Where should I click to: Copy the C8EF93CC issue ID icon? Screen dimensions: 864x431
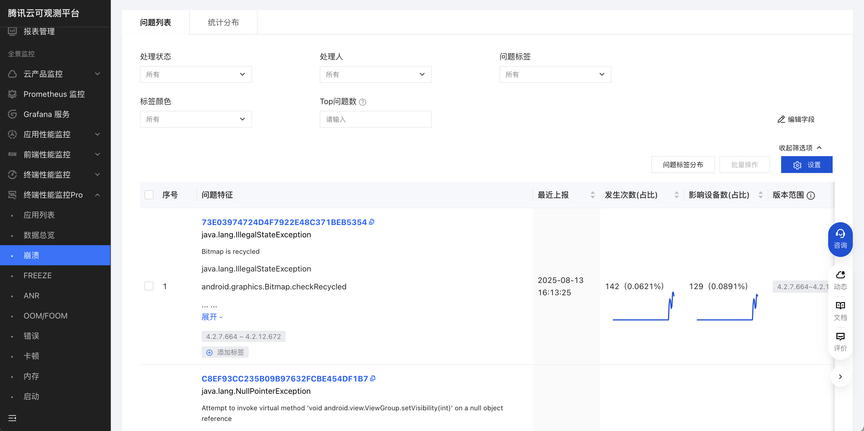point(373,378)
